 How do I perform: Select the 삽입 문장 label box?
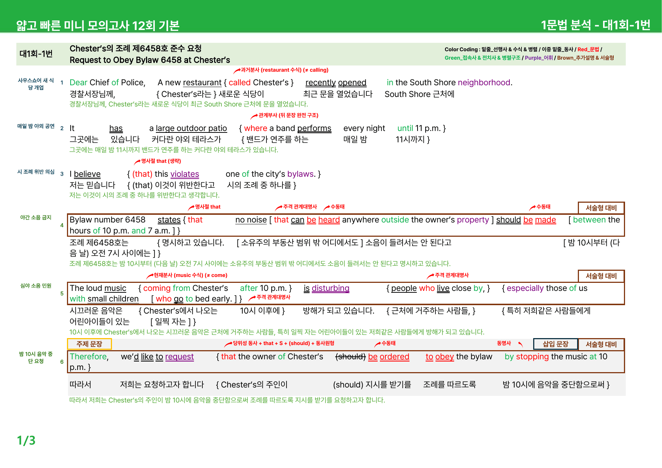(x=555, y=344)
